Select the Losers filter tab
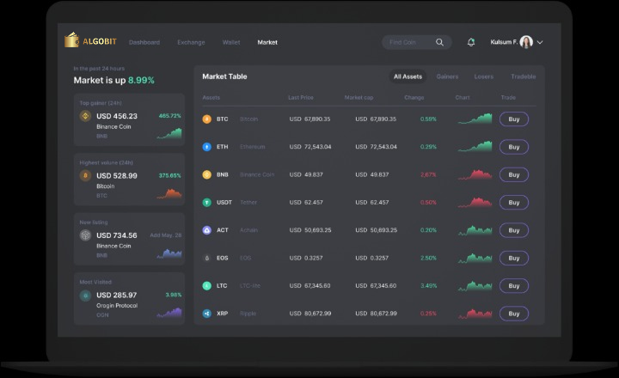 [484, 76]
